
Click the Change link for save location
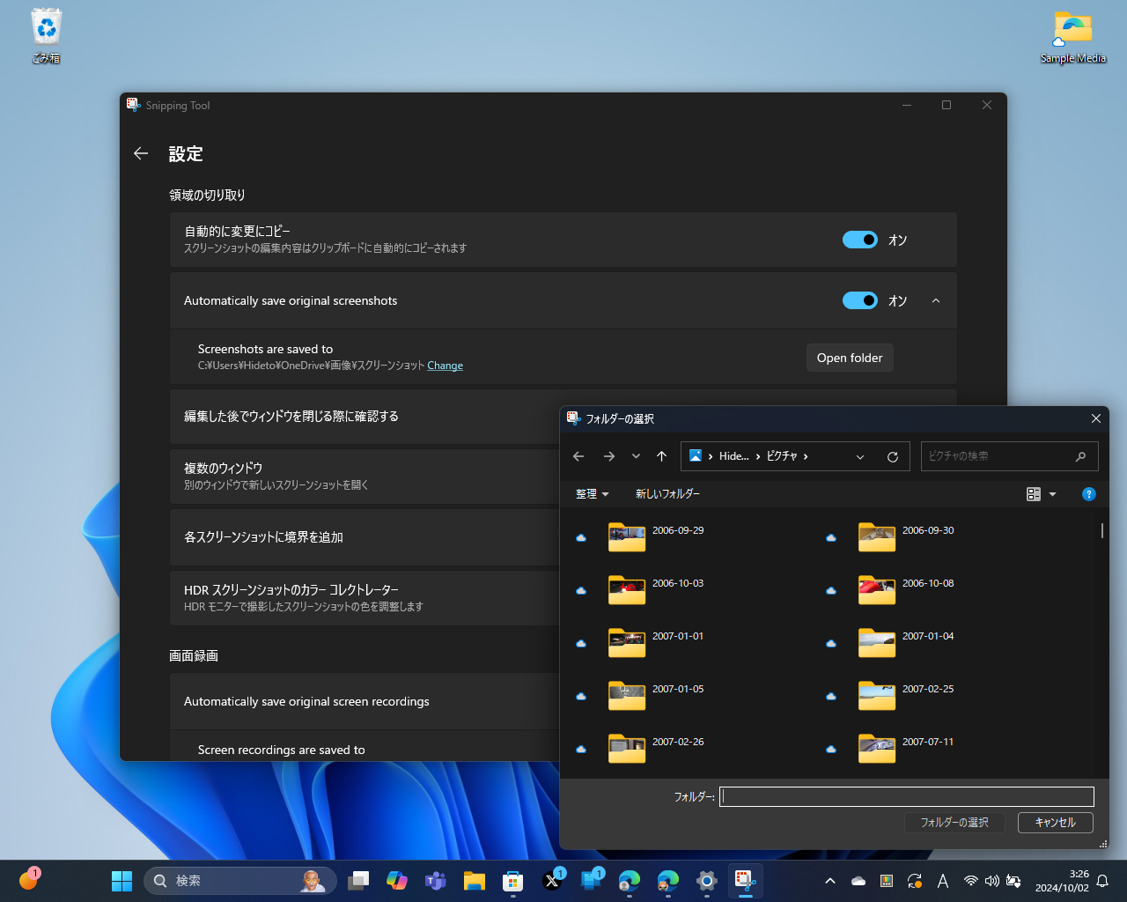[x=445, y=366]
